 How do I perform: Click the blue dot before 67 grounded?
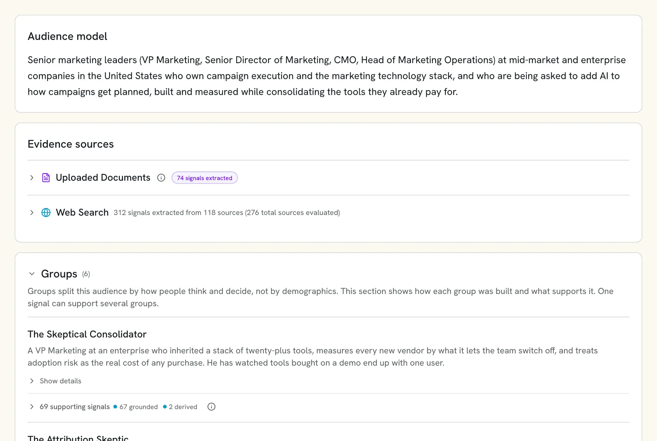[x=115, y=407]
